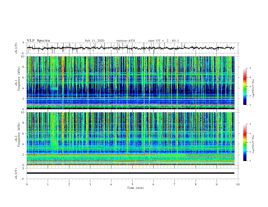Click the "VLF Spectra" plot title
This screenshot has height=207, width=268.
tap(38, 41)
